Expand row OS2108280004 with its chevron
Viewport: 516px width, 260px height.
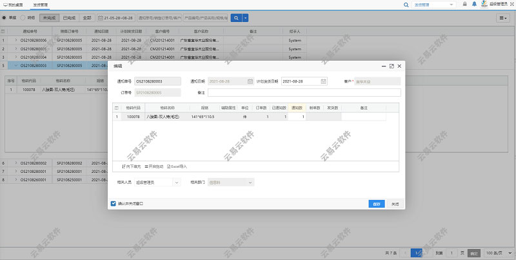tap(15, 57)
